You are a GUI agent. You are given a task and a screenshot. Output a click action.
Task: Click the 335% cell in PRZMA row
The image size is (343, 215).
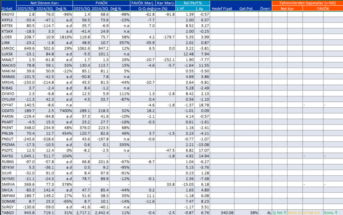[x=120, y=145]
